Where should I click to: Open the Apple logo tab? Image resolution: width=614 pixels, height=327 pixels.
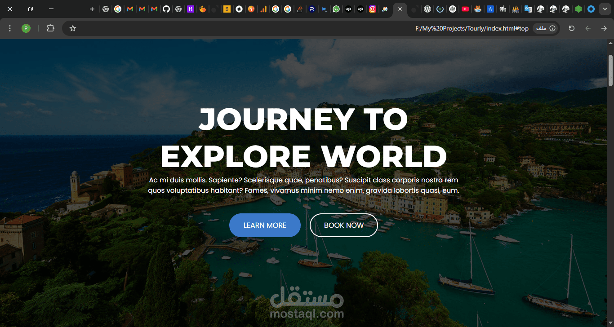coord(239,9)
